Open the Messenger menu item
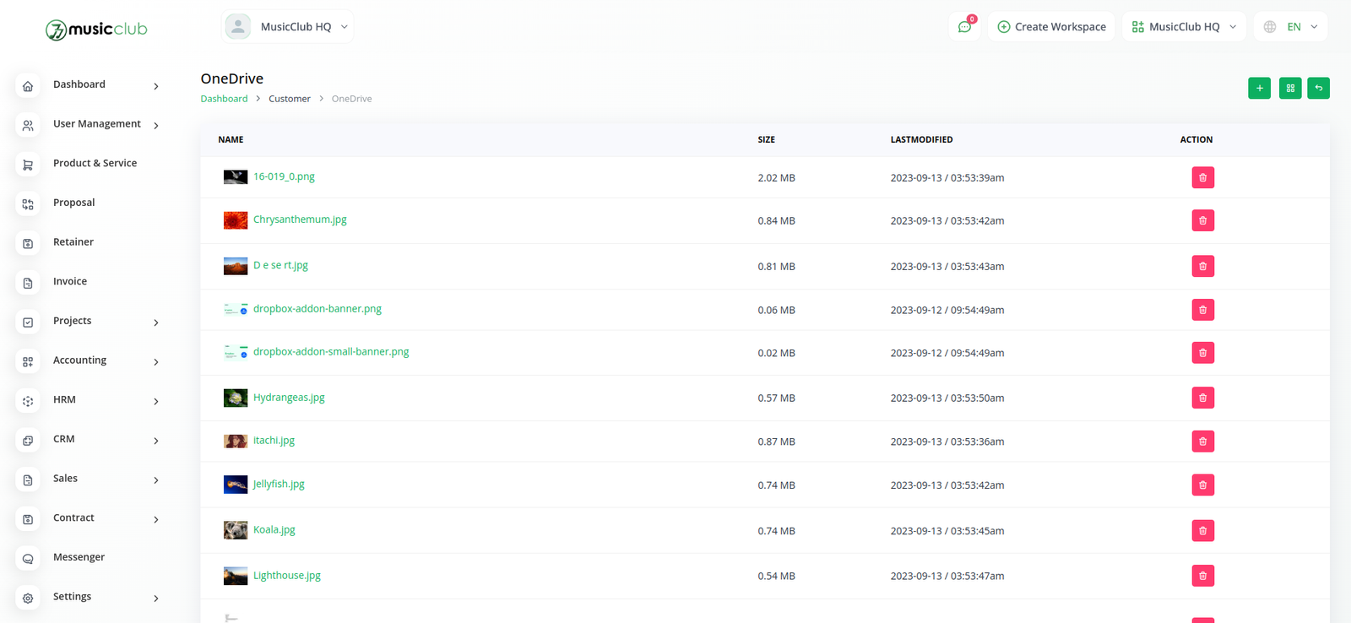 tap(79, 557)
